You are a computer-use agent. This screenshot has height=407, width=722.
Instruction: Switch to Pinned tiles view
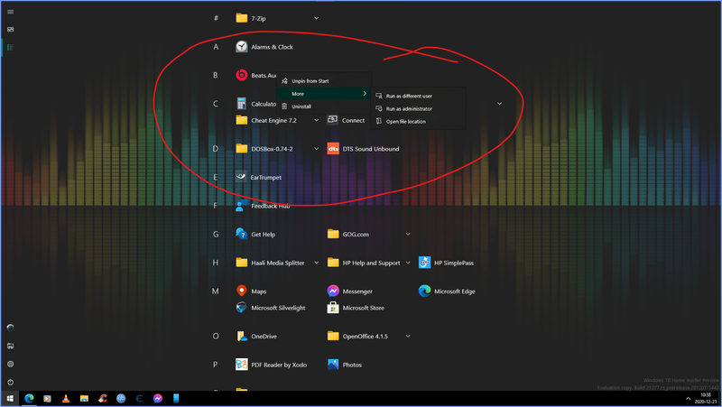pos(10,30)
